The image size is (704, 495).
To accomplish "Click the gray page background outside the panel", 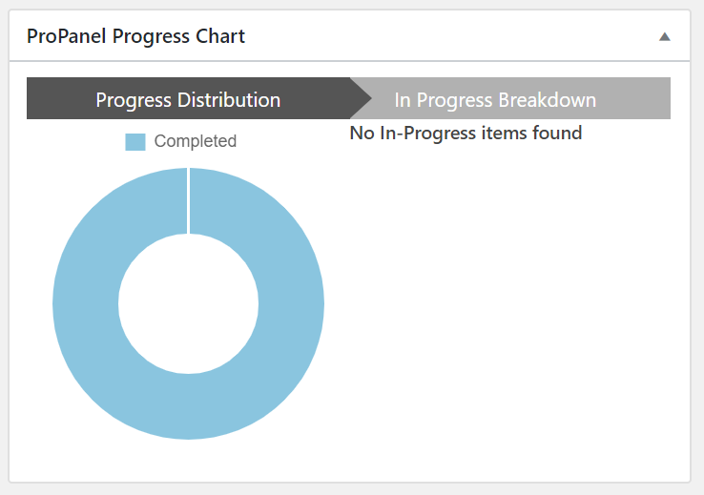I will [697, 247].
